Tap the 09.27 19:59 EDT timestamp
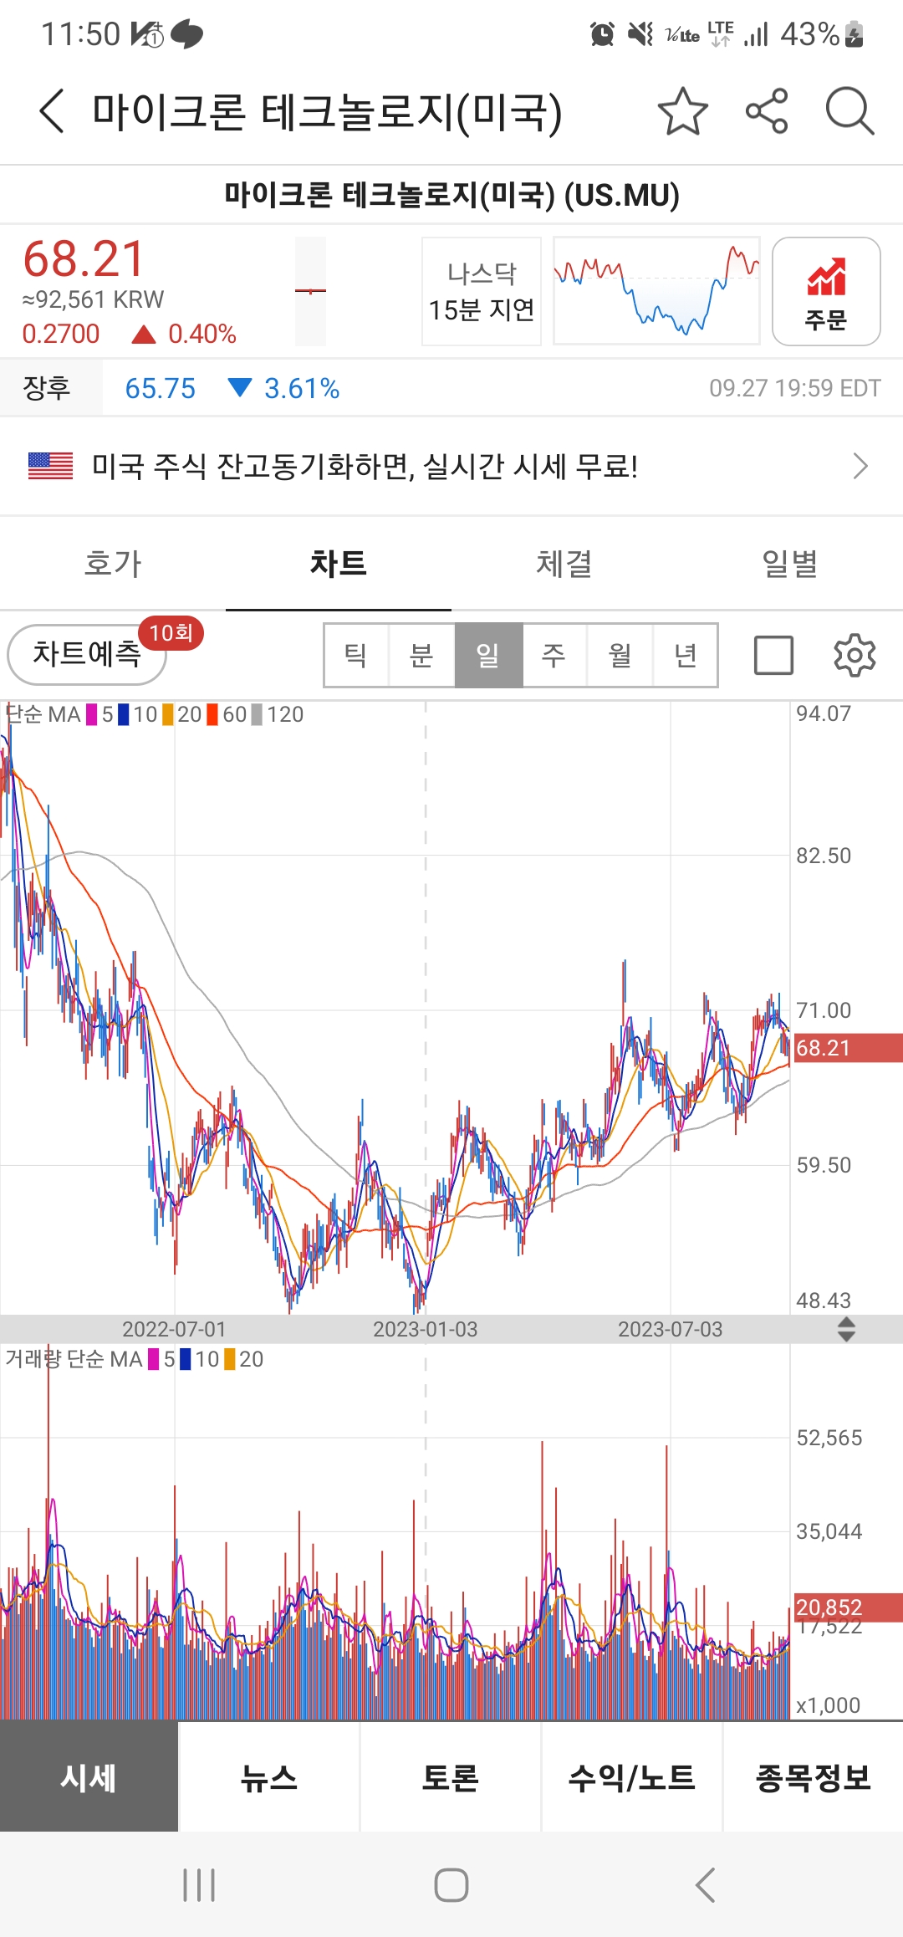This screenshot has width=903, height=1937. (795, 388)
